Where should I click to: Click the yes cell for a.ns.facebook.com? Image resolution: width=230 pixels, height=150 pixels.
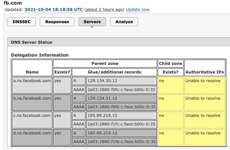coord(62,85)
